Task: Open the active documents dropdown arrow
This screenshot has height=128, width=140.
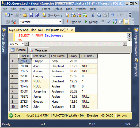Action: [x=129, y=30]
